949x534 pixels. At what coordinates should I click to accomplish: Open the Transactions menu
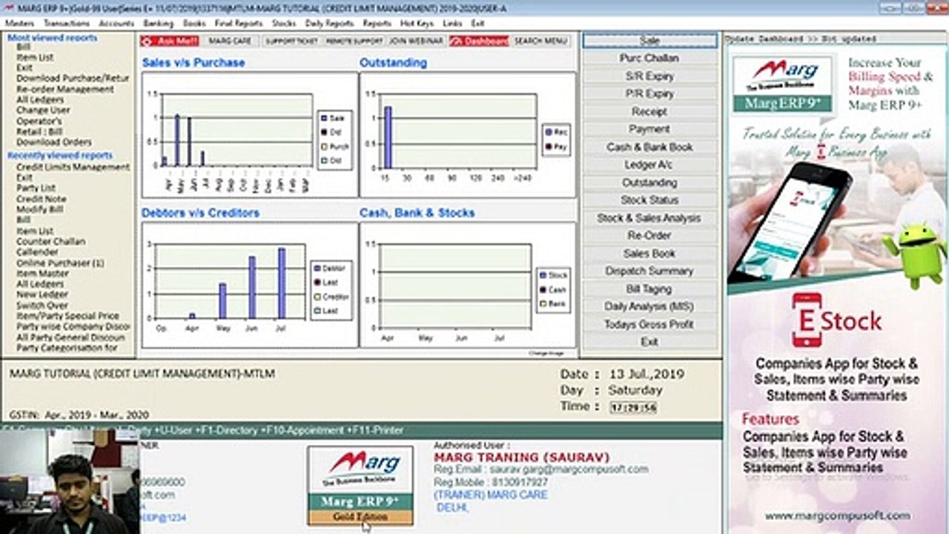pyautogui.click(x=67, y=24)
